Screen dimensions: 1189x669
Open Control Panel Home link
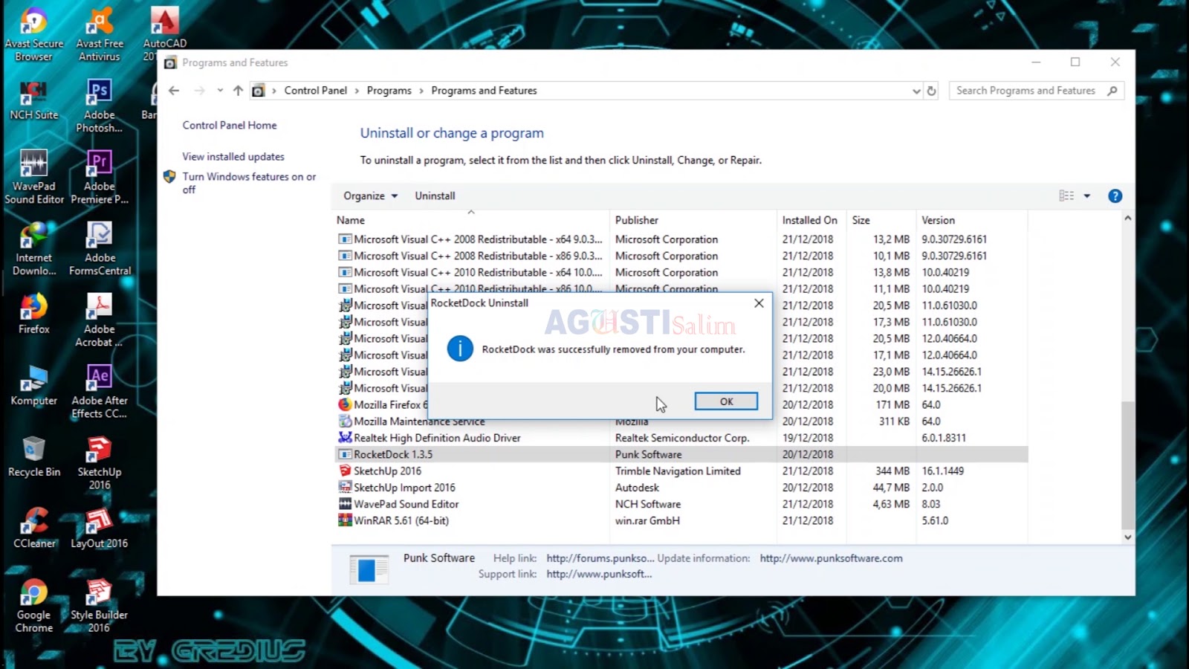pyautogui.click(x=230, y=126)
